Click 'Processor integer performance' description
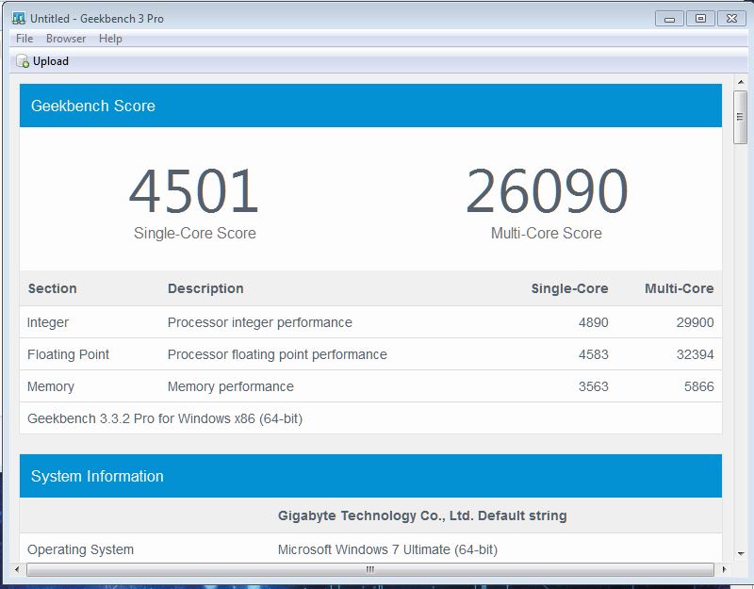Viewport: 754px width, 589px height. [260, 322]
